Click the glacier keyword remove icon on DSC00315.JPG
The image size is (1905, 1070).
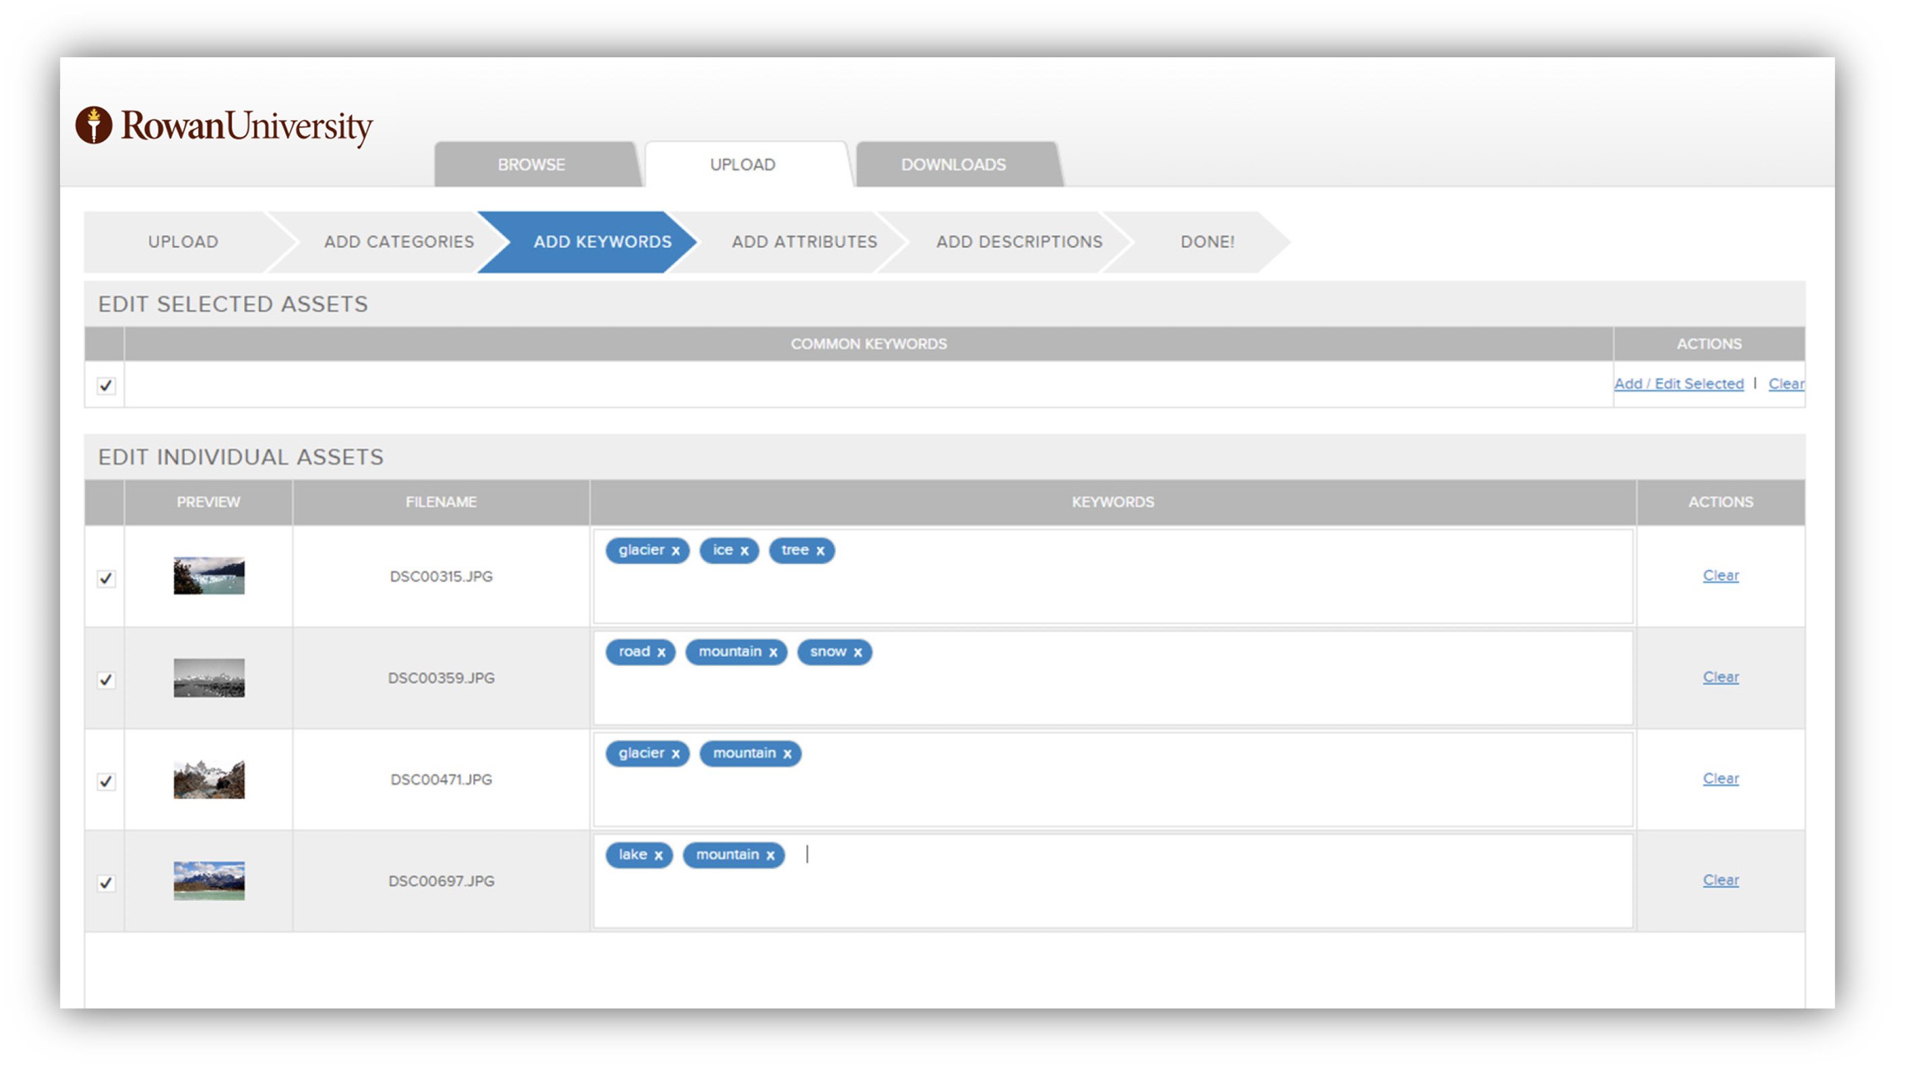(x=675, y=549)
